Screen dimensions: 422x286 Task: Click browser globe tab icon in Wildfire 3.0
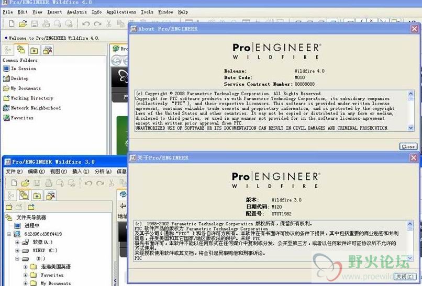click(123, 194)
